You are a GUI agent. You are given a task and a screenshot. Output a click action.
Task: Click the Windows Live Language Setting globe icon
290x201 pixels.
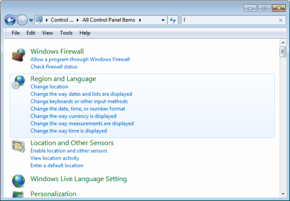tap(18, 181)
